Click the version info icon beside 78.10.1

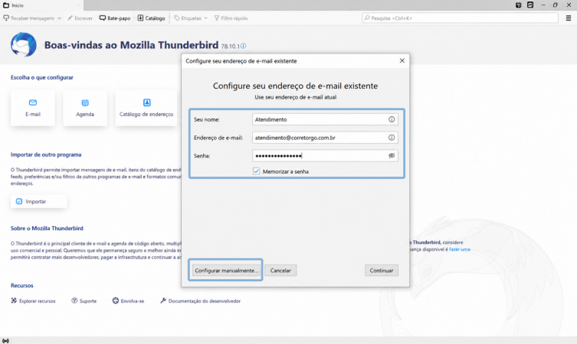click(x=244, y=46)
